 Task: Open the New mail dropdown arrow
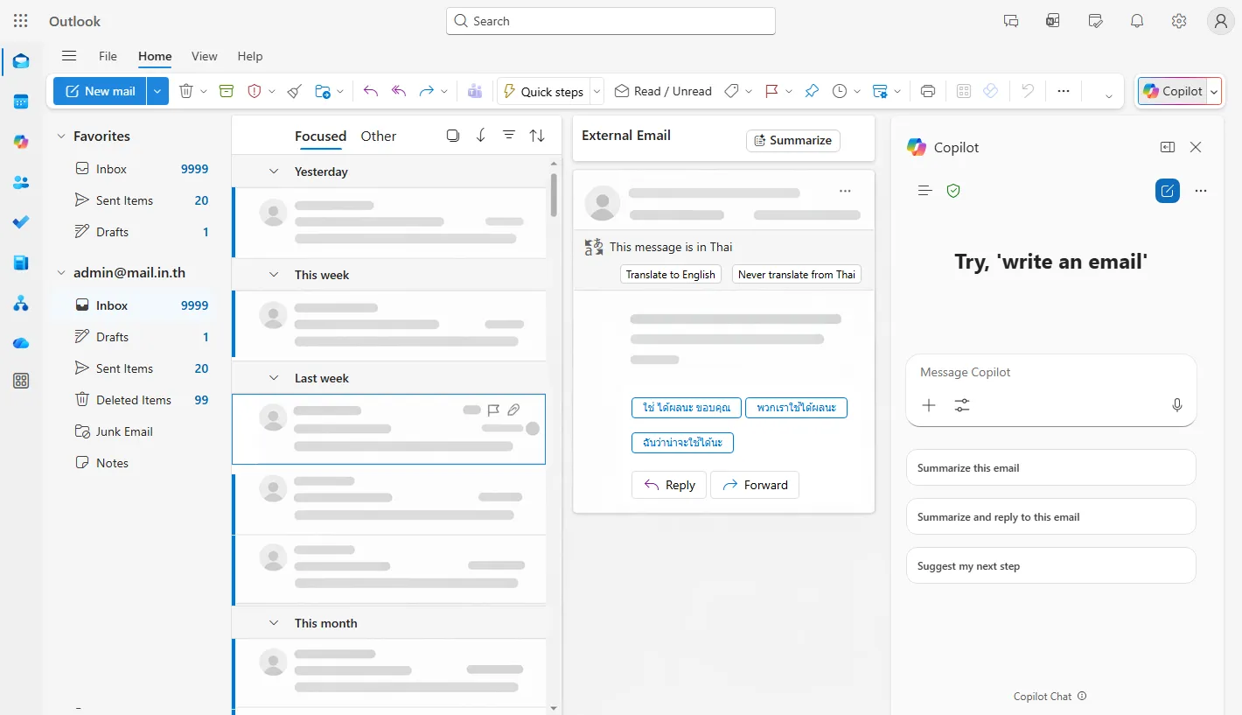coord(157,91)
